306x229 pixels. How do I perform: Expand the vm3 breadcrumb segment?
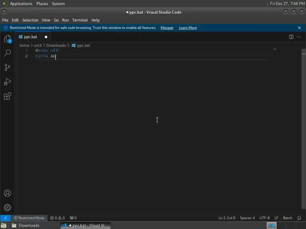pos(38,45)
